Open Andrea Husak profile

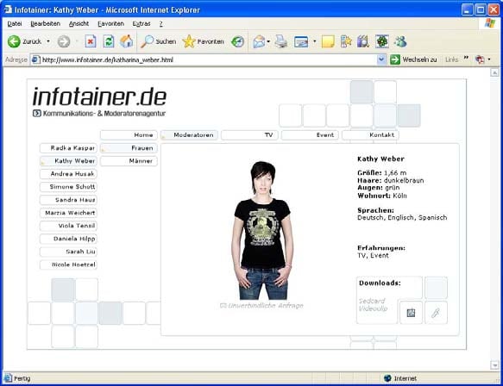[68, 174]
